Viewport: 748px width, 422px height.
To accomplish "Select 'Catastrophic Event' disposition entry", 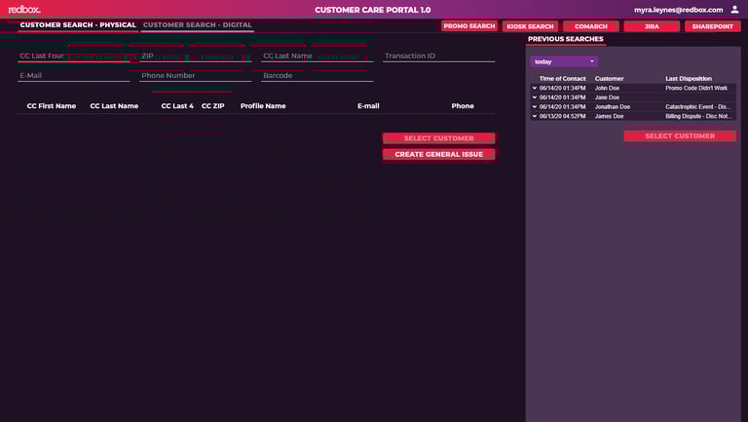I will [697, 107].
